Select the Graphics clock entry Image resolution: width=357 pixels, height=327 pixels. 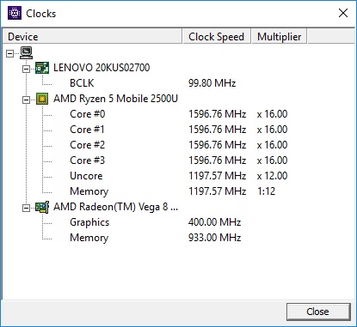point(89,222)
